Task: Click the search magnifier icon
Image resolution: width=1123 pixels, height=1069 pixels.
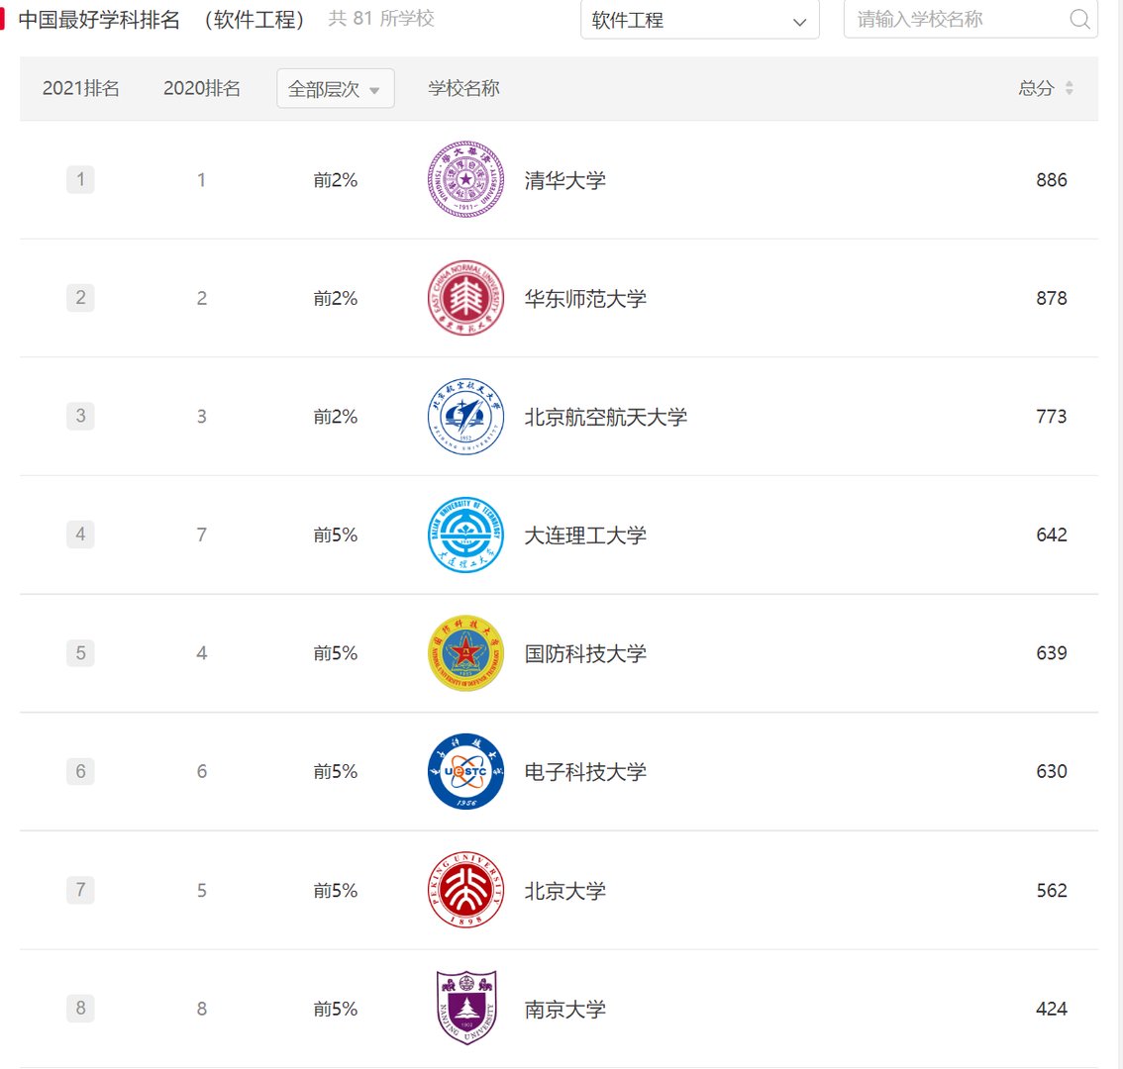Action: click(x=1079, y=18)
